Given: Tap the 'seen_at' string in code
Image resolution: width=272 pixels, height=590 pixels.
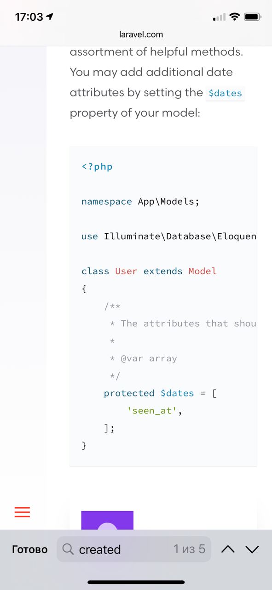Looking at the screenshot, I should pos(152,411).
